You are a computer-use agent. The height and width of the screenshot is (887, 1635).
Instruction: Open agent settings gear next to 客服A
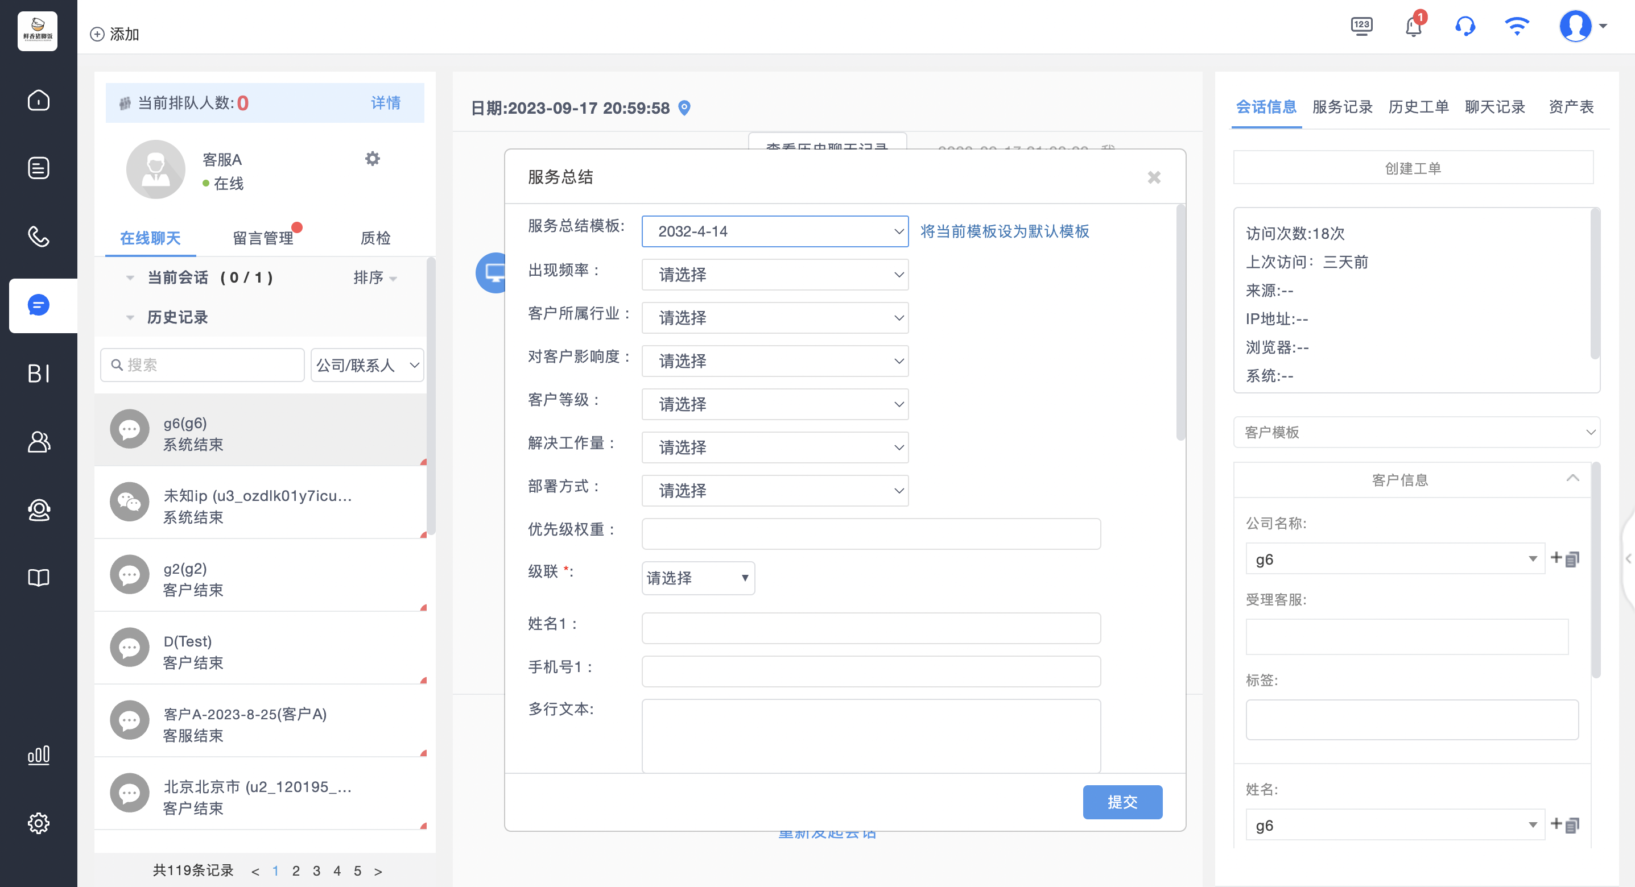coord(373,159)
